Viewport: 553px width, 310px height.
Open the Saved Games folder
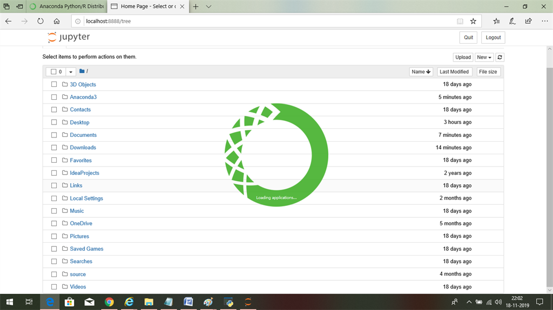coord(87,249)
